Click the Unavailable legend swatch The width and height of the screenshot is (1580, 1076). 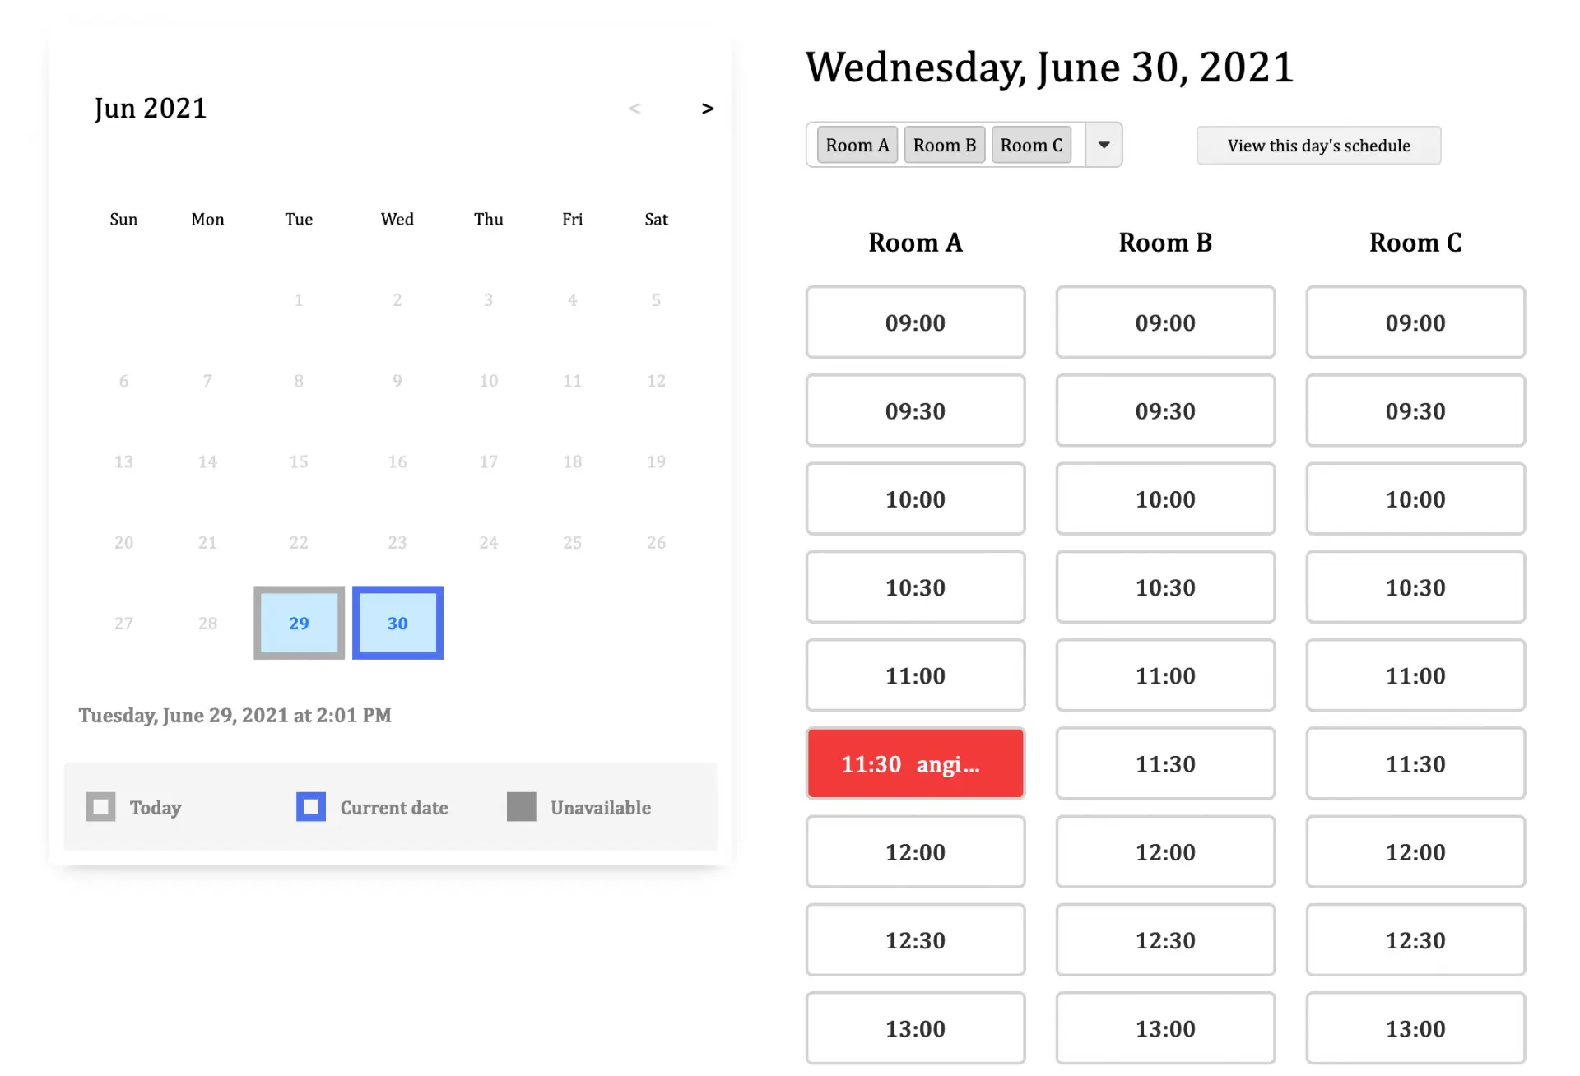(522, 807)
